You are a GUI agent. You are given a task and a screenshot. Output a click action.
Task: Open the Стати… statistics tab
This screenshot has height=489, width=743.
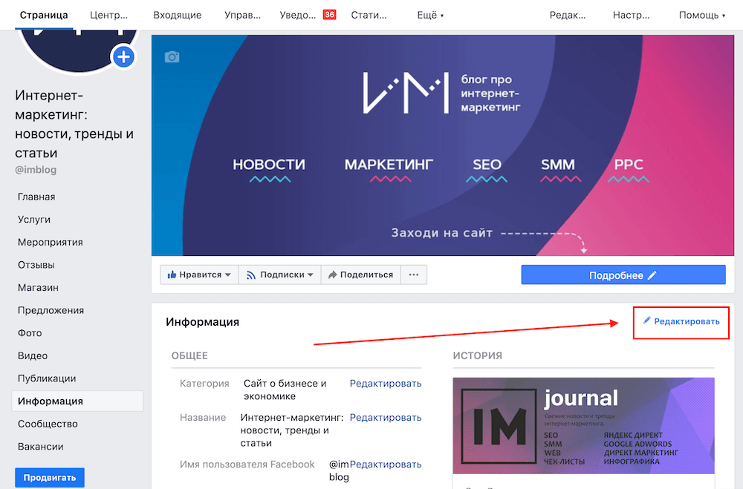[x=369, y=15]
